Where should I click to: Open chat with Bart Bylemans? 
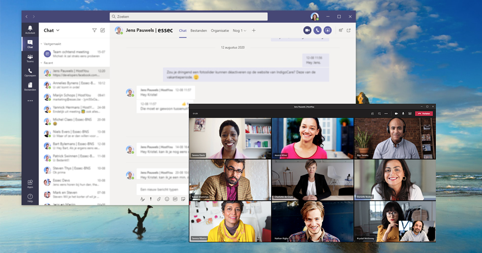coord(74,146)
